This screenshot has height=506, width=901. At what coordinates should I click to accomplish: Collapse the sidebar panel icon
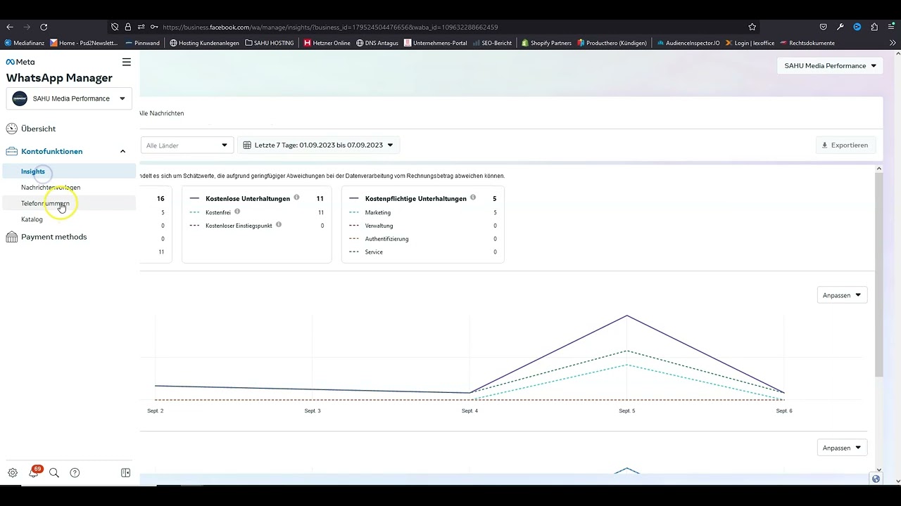[126, 473]
